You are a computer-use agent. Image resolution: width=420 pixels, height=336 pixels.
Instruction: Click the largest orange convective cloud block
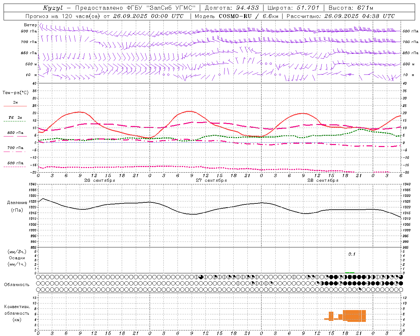[354, 316]
